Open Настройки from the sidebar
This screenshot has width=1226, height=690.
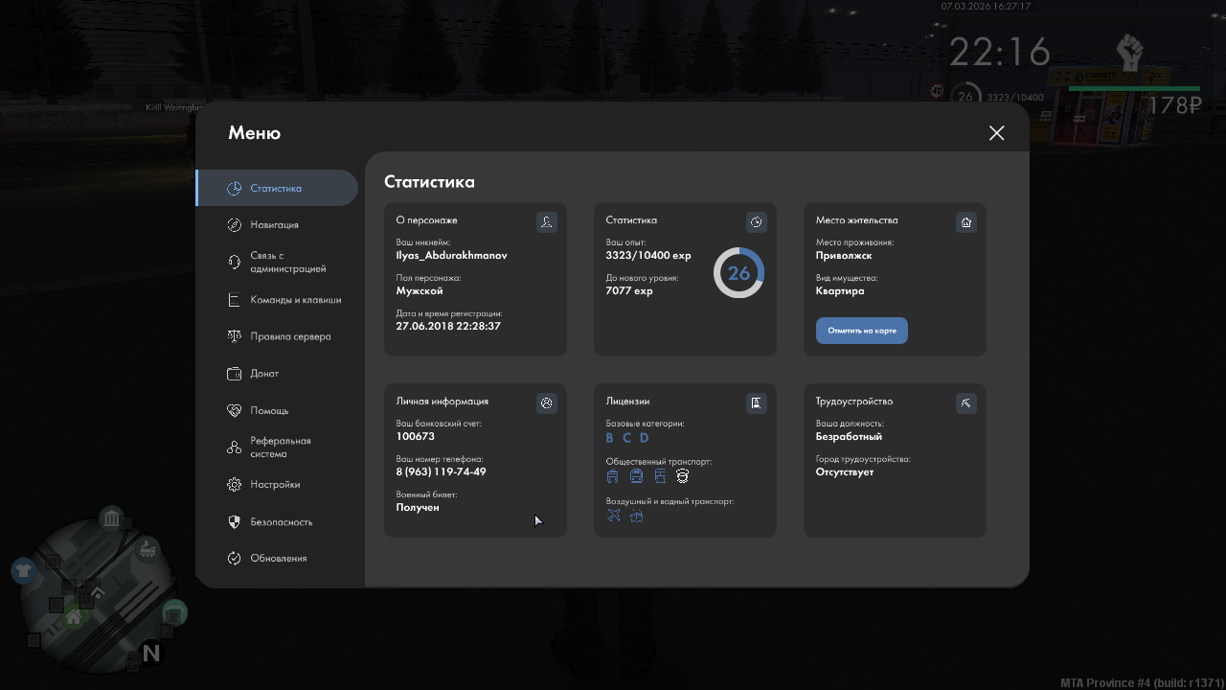(275, 485)
